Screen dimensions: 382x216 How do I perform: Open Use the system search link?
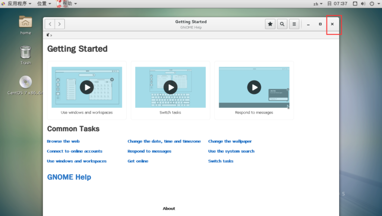tap(231, 151)
